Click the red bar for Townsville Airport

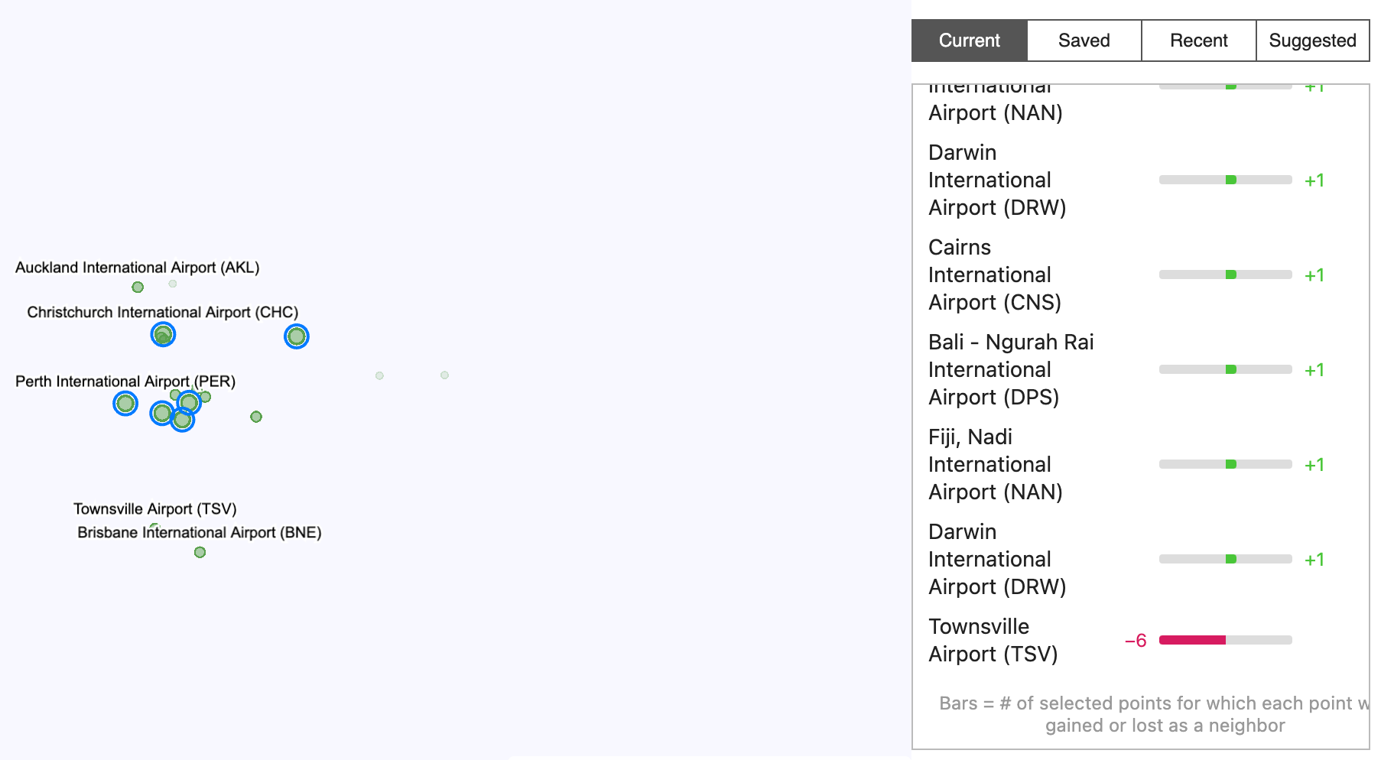click(x=1192, y=640)
